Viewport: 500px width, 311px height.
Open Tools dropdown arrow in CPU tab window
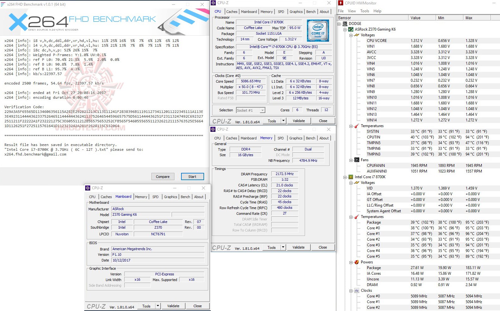(283, 121)
